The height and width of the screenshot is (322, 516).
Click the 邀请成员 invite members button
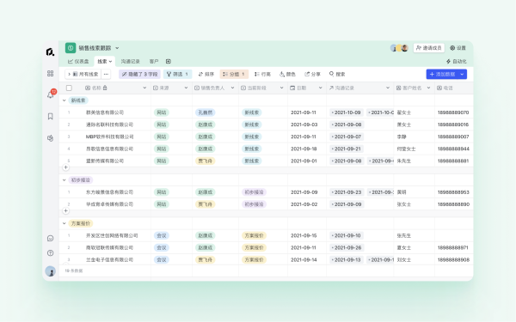[429, 48]
